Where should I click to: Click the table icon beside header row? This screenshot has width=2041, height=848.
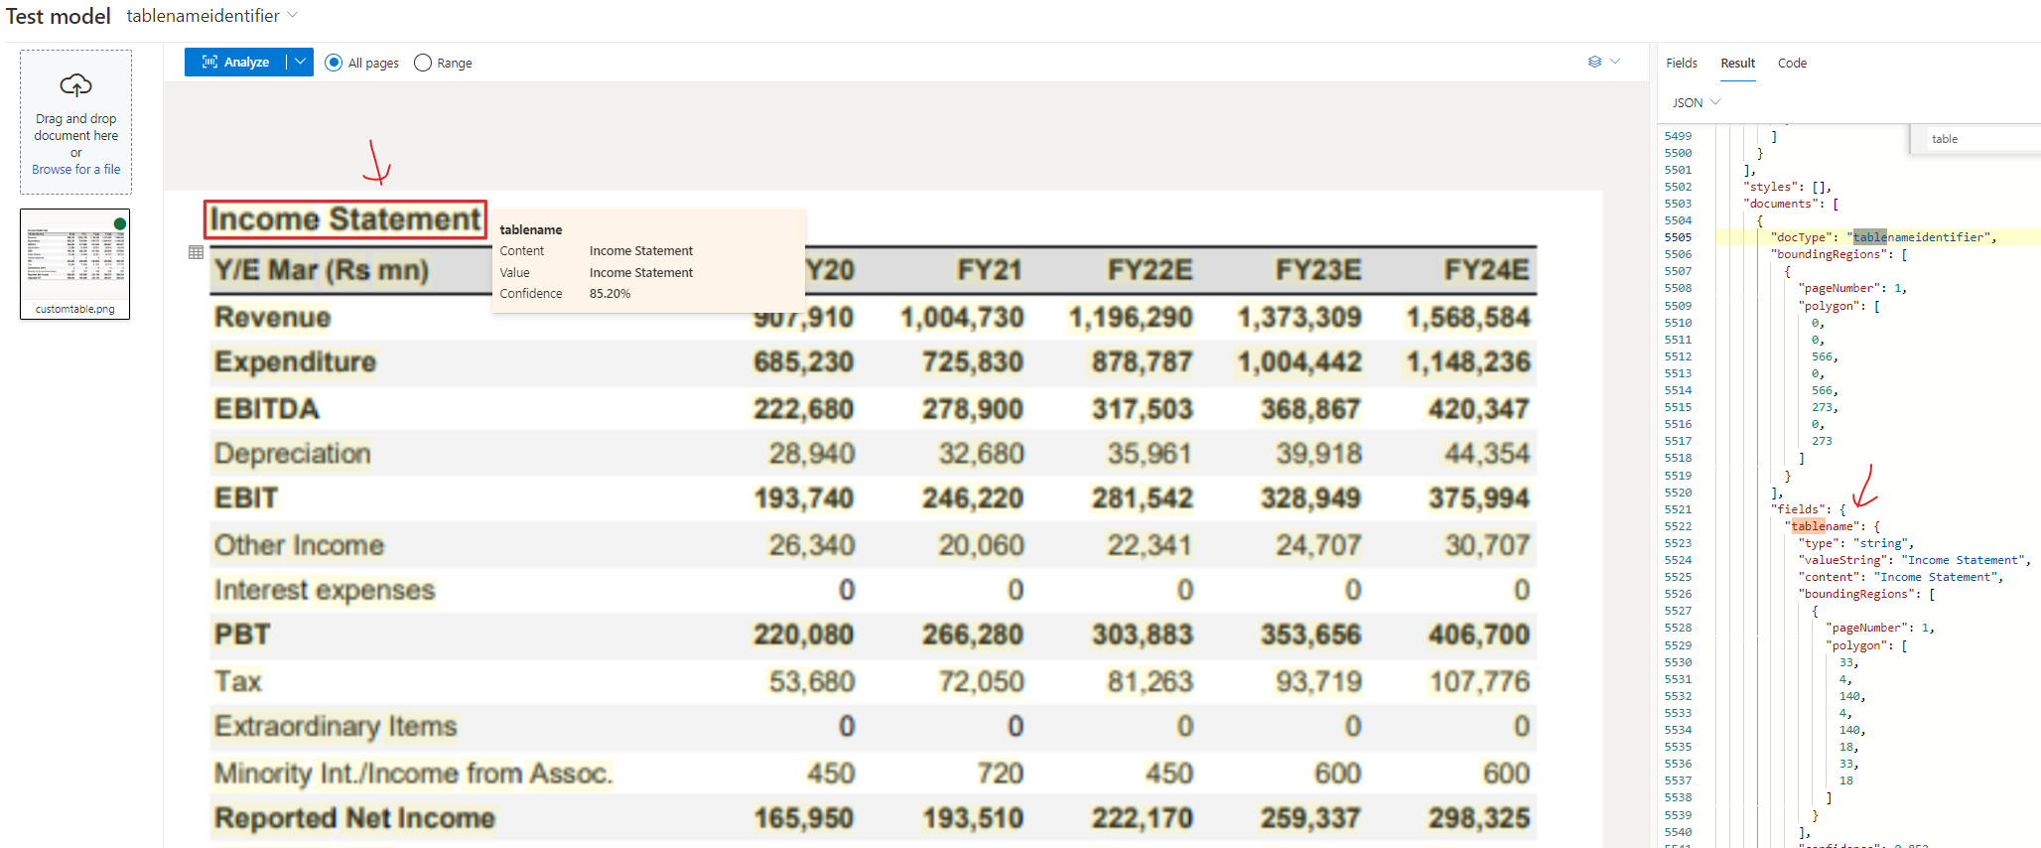[196, 252]
